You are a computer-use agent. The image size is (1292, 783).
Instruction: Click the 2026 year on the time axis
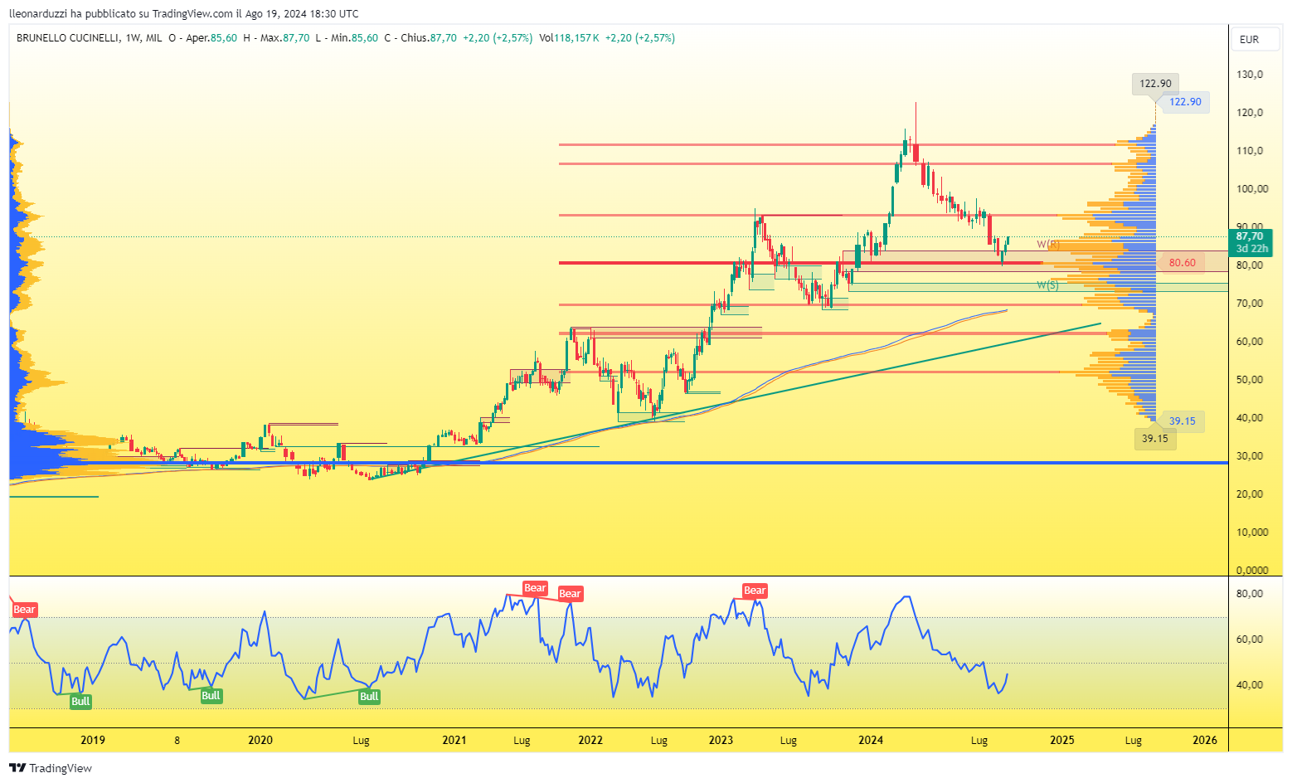(1205, 740)
